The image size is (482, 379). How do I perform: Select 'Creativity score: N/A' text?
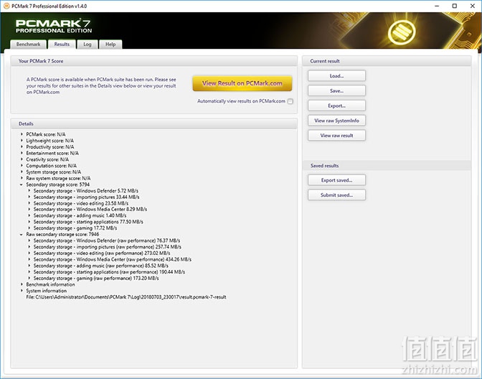(47, 159)
